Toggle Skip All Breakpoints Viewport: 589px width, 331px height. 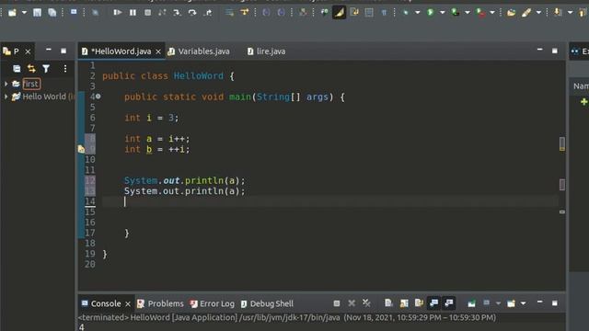95,13
